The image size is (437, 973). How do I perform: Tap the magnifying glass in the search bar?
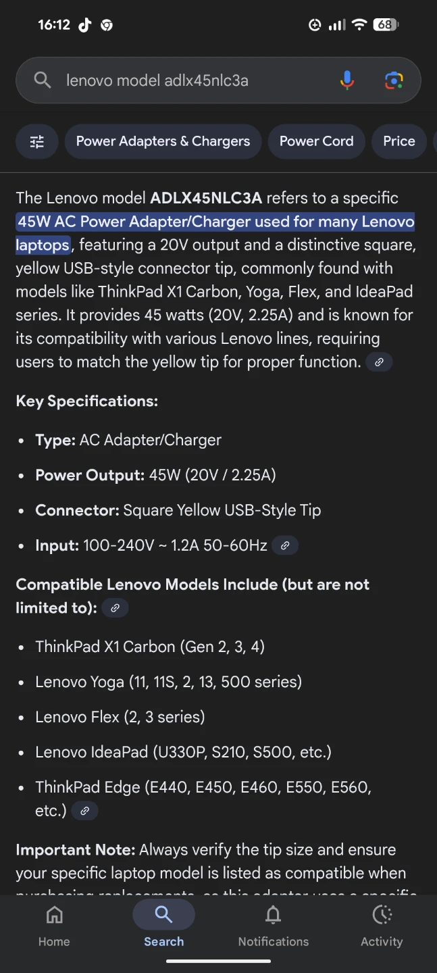tap(41, 80)
